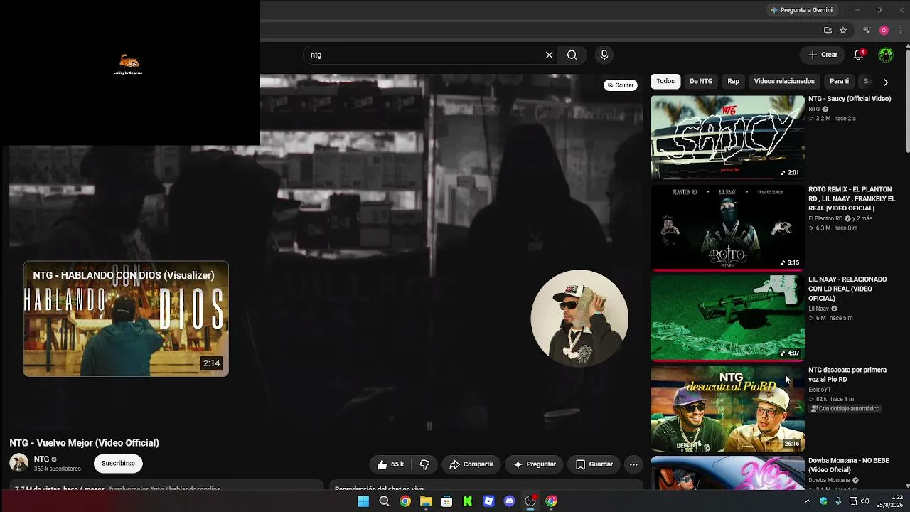Click the Guardar button
The image size is (910, 512).
click(594, 464)
